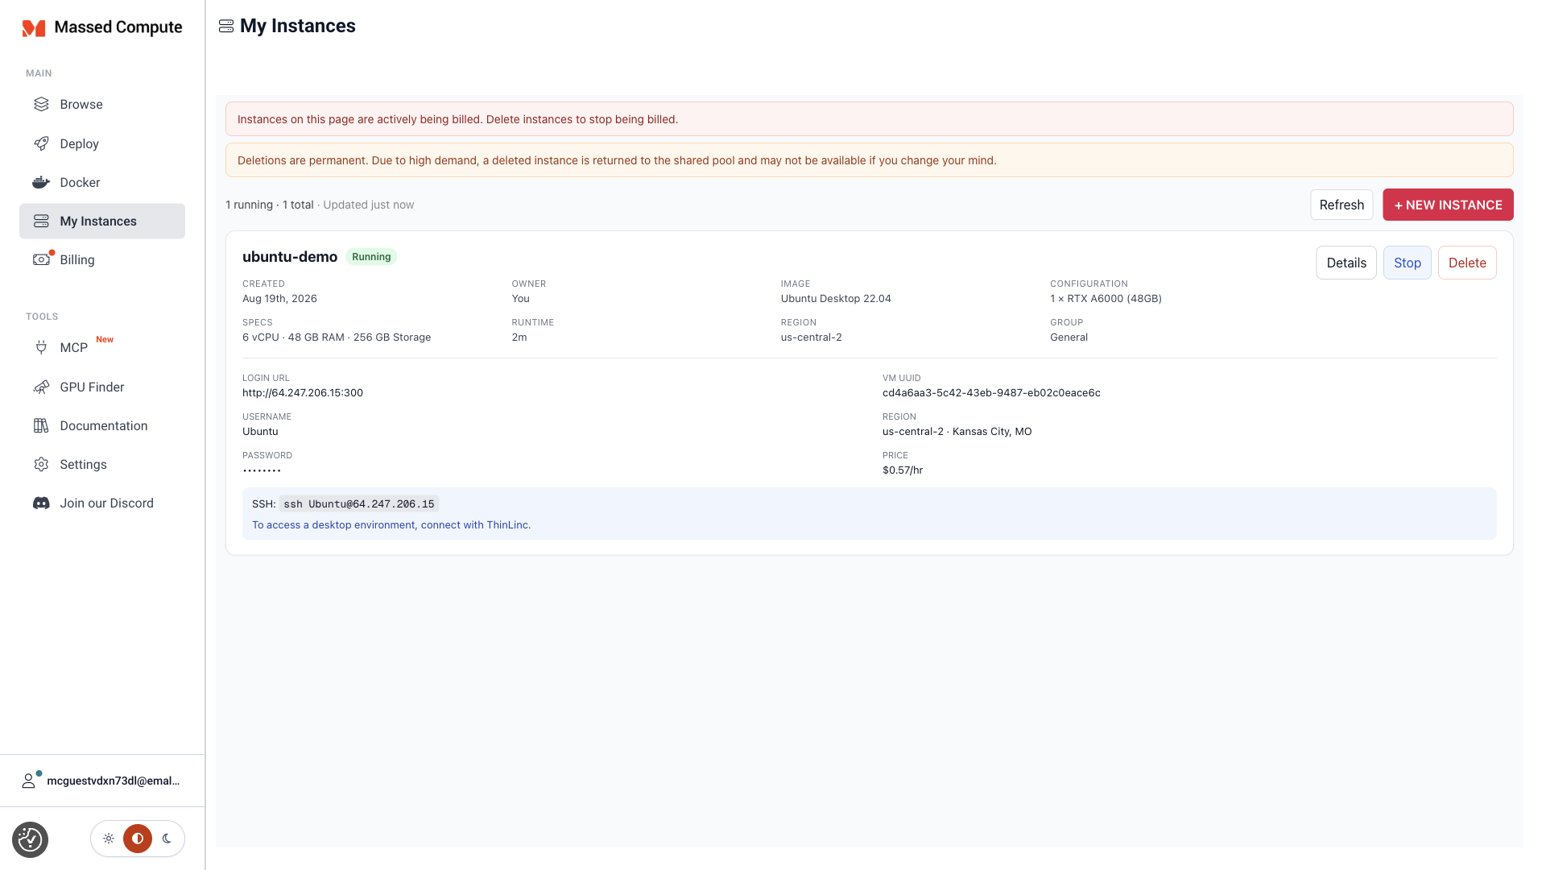Click the Discord logo icon

41,503
